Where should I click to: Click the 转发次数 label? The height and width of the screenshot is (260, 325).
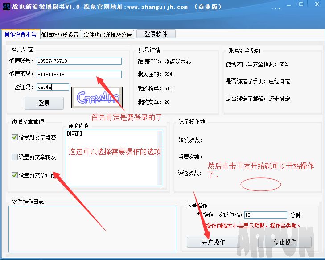point(190,140)
